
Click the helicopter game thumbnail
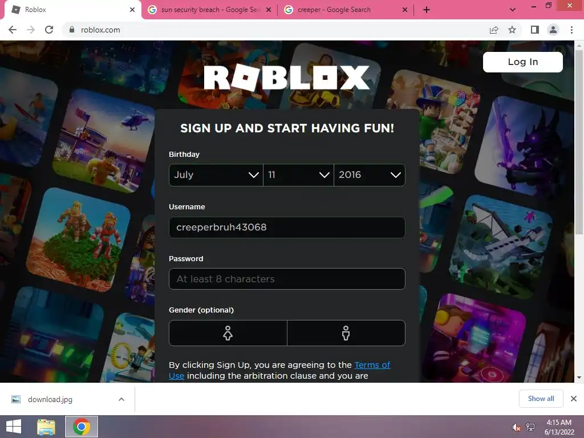(104, 141)
